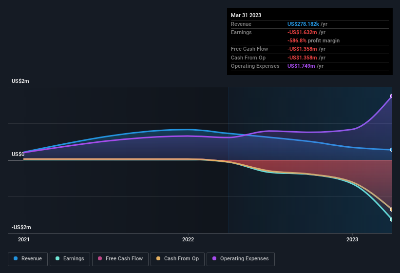Select the Revenue line endpoint marker
The height and width of the screenshot is (273, 400).
click(x=392, y=150)
